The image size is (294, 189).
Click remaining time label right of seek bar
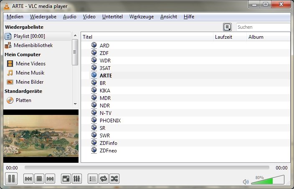281,168
